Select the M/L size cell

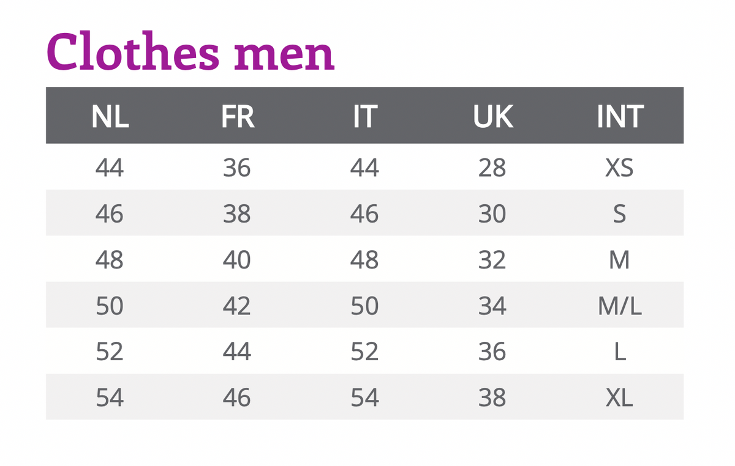coord(619,306)
